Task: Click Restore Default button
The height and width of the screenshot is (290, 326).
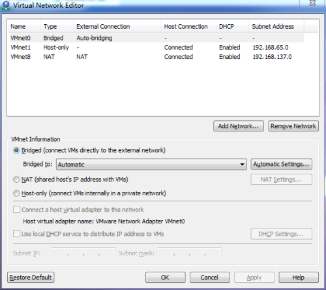Action: (31, 278)
